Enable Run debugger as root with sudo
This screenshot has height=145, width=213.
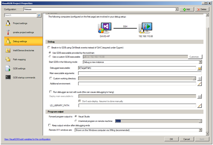[x=50, y=92]
